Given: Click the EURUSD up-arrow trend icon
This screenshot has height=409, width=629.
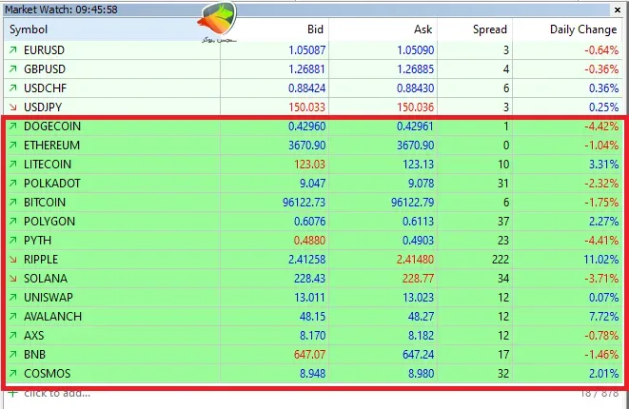Looking at the screenshot, I should [12, 49].
